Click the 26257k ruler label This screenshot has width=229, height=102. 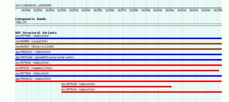(x=122, y=10)
